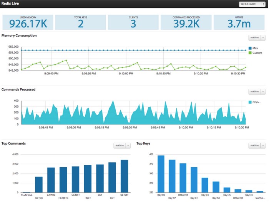Click the Top Keys heading
This screenshot has height=202, width=269.
pos(143,143)
